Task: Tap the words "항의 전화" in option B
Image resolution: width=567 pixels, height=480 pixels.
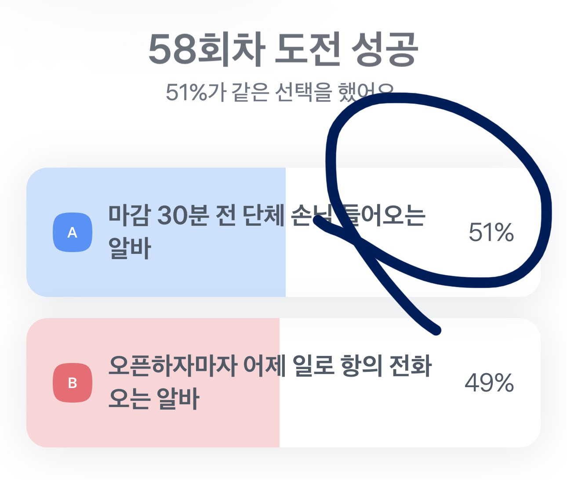Action: [386, 366]
